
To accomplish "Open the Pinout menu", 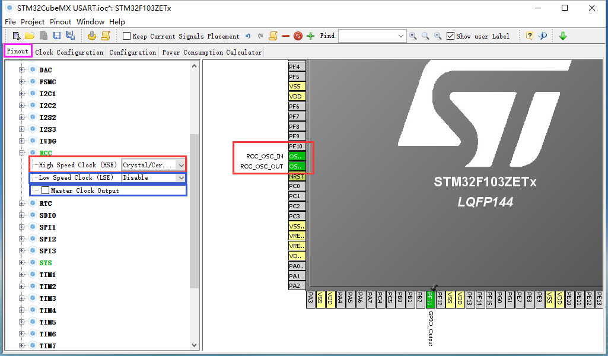I will click(61, 22).
